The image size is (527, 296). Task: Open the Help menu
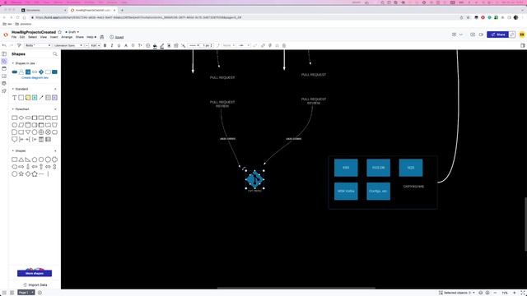[x=91, y=37]
